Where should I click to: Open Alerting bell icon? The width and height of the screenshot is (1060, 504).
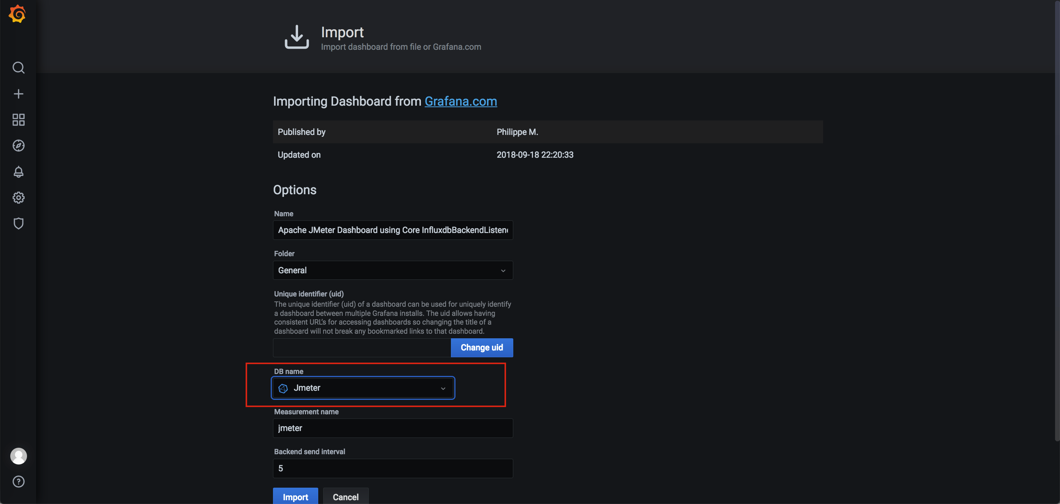click(18, 171)
